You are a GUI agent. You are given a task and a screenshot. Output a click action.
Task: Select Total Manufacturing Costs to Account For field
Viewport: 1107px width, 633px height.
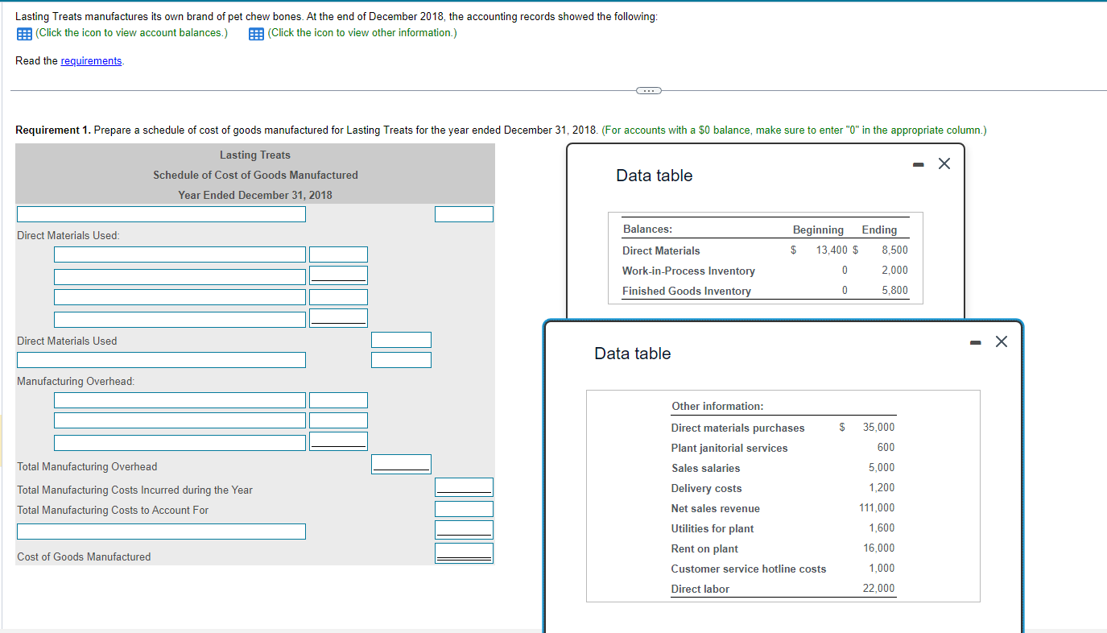(x=465, y=509)
